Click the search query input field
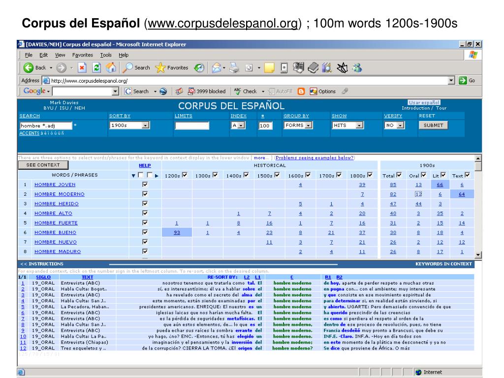The height and width of the screenshot is (378, 504). pyautogui.click(x=46, y=126)
